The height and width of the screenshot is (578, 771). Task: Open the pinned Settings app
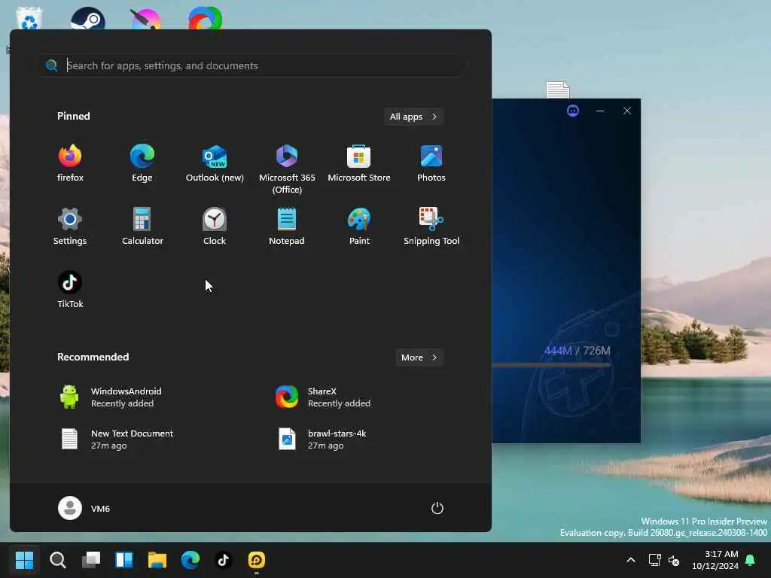coord(70,227)
